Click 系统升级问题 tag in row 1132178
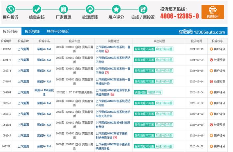The height and width of the screenshot is (152, 233). (164, 60)
